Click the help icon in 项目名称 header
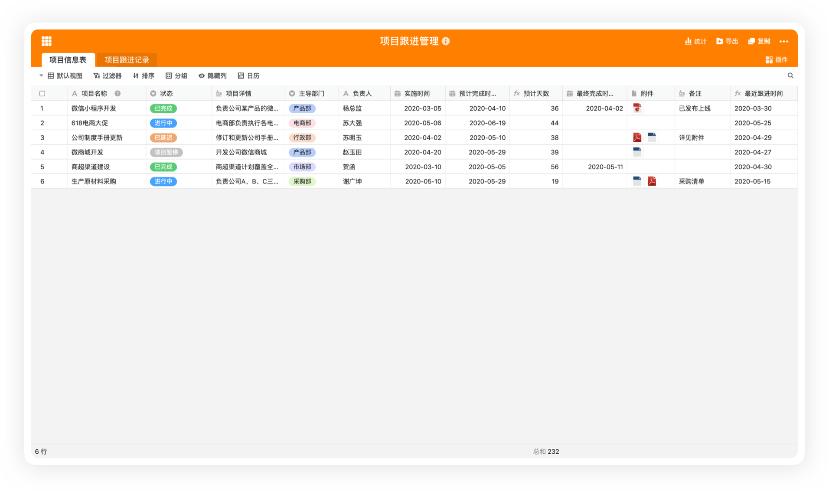This screenshot has height=491, width=829. coord(117,94)
